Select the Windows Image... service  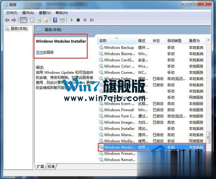[120, 122]
